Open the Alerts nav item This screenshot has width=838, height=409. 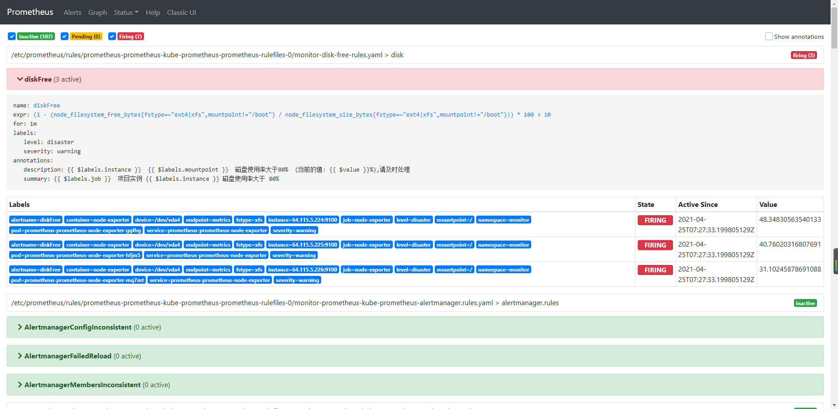click(x=72, y=13)
